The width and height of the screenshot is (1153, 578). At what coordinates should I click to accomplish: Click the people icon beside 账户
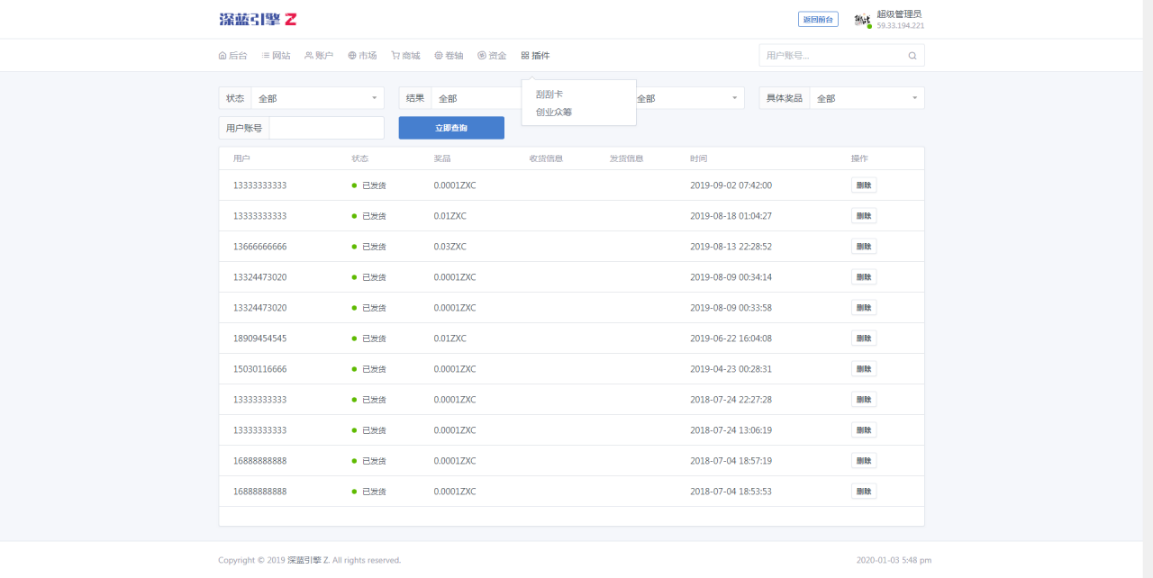pyautogui.click(x=308, y=55)
